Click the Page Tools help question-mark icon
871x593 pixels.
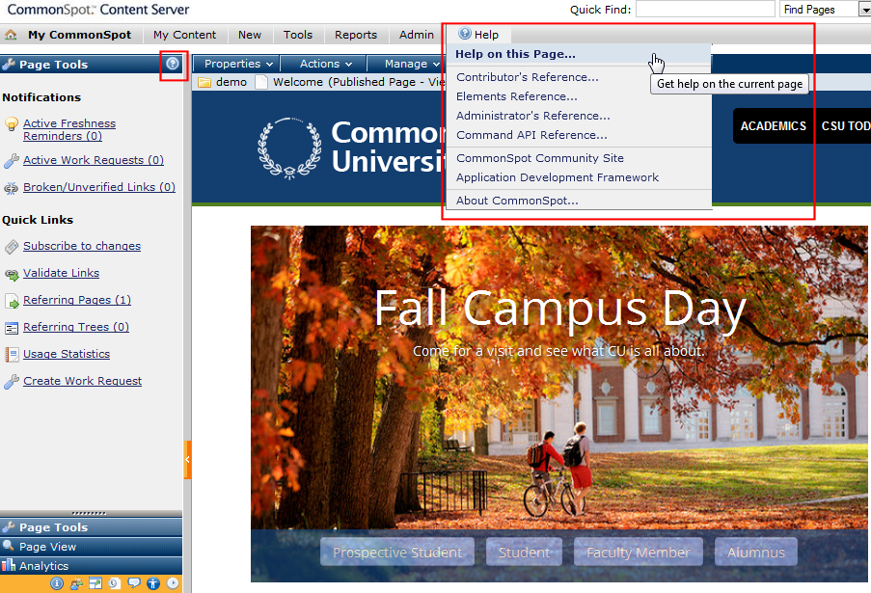173,64
